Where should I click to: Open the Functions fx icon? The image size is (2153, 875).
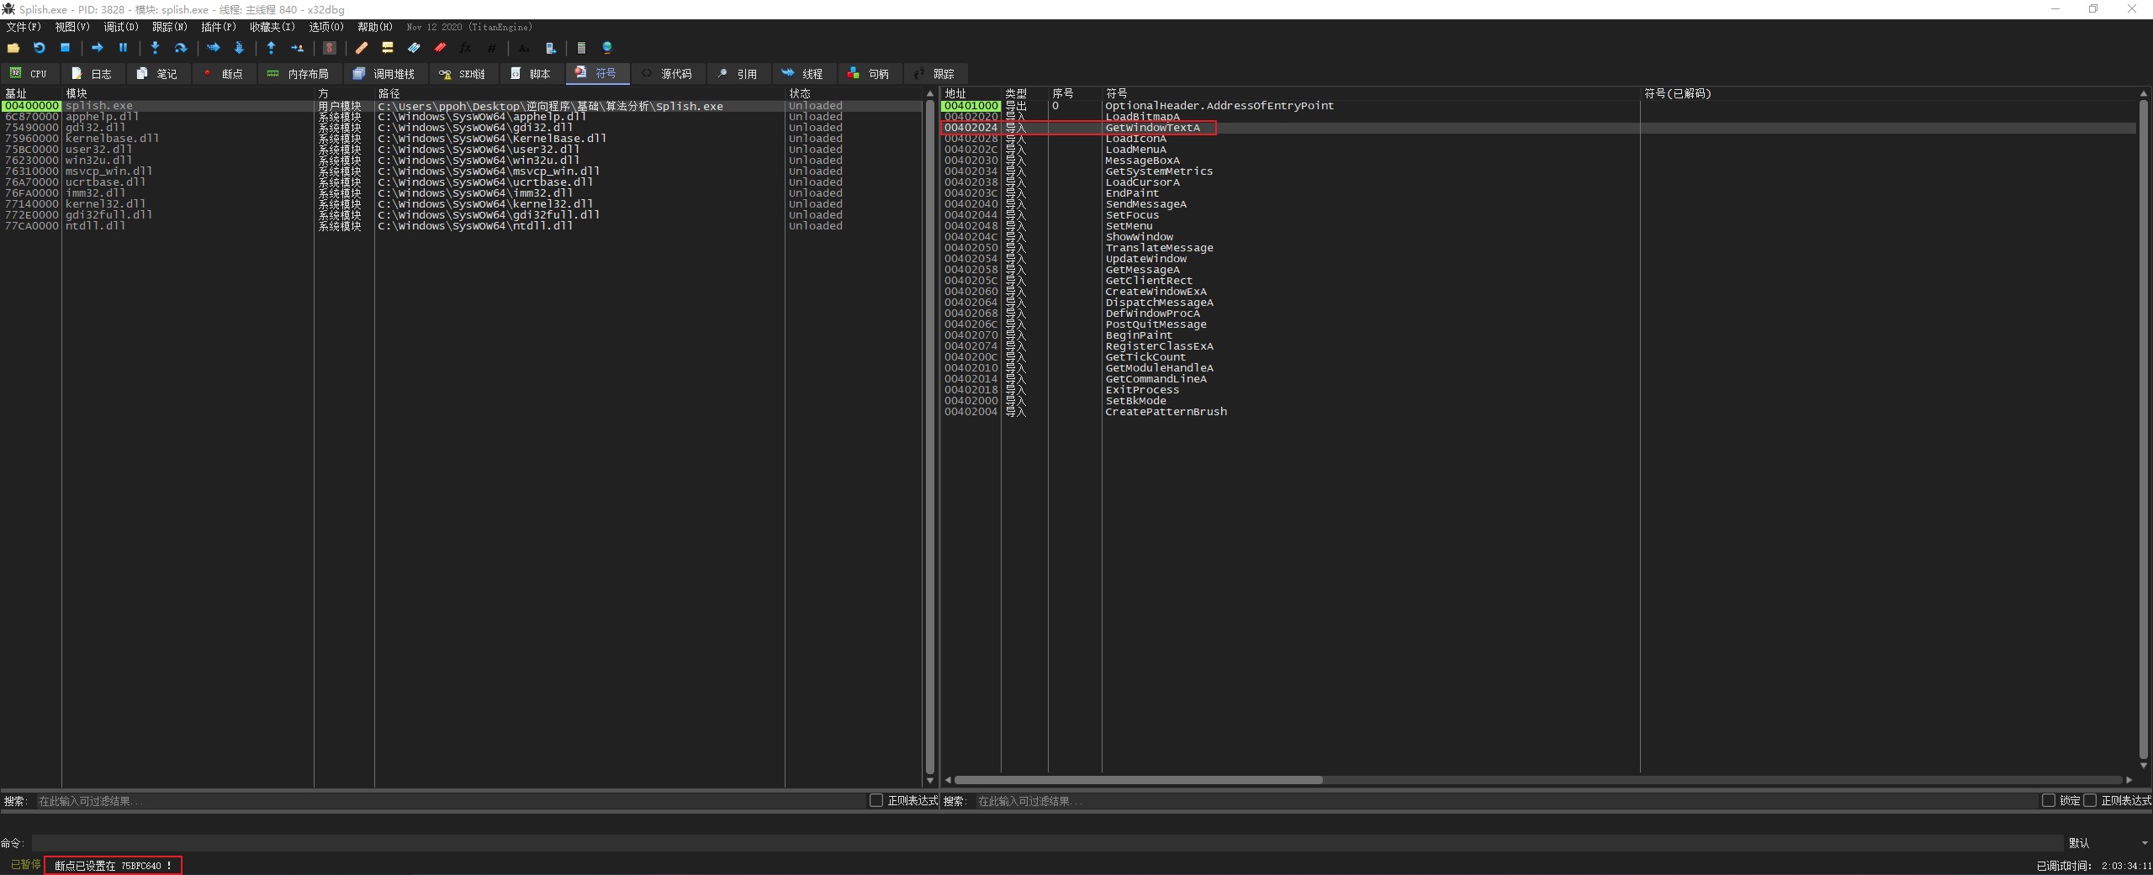point(465,48)
